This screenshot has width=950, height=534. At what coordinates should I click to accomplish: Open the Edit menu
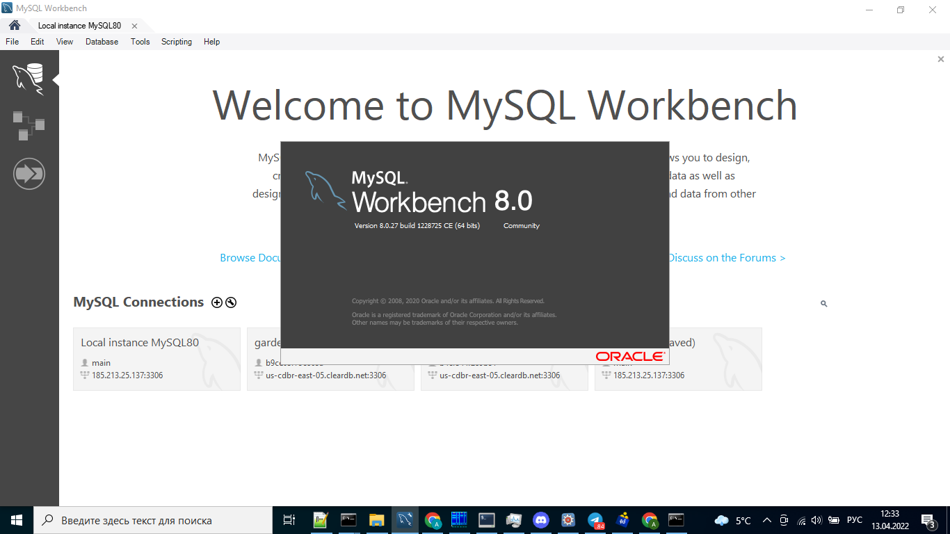tap(38, 42)
